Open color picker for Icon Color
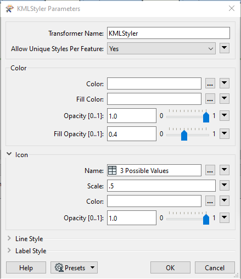241x279 pixels. 210,201
